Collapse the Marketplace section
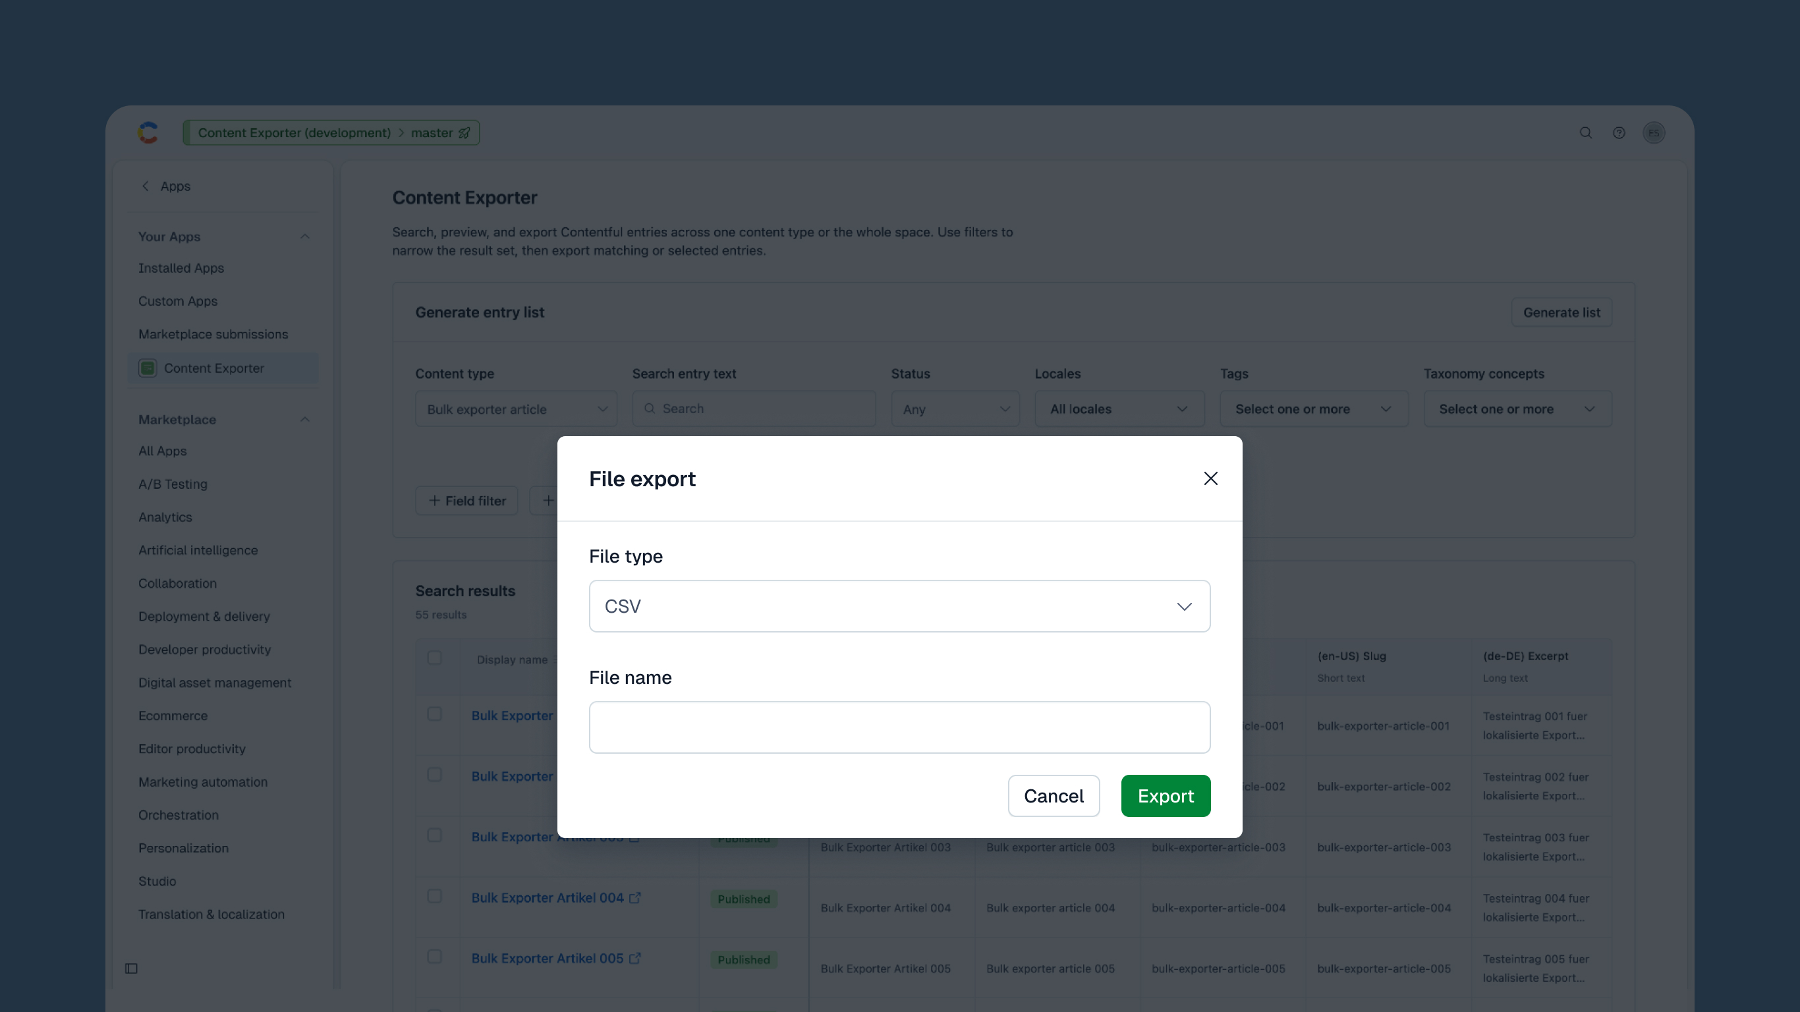 [304, 419]
